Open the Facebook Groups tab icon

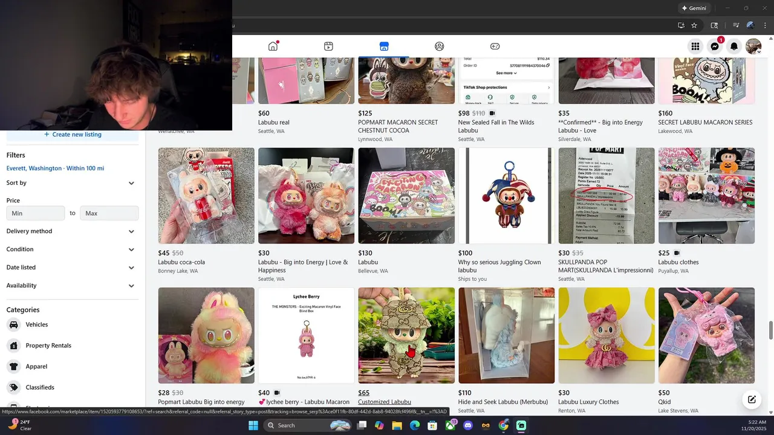(440, 46)
